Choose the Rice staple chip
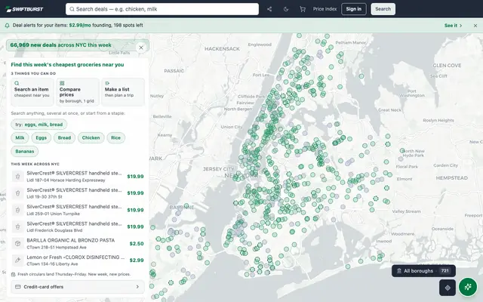Viewport: 483px width, 302px height. tap(115, 137)
